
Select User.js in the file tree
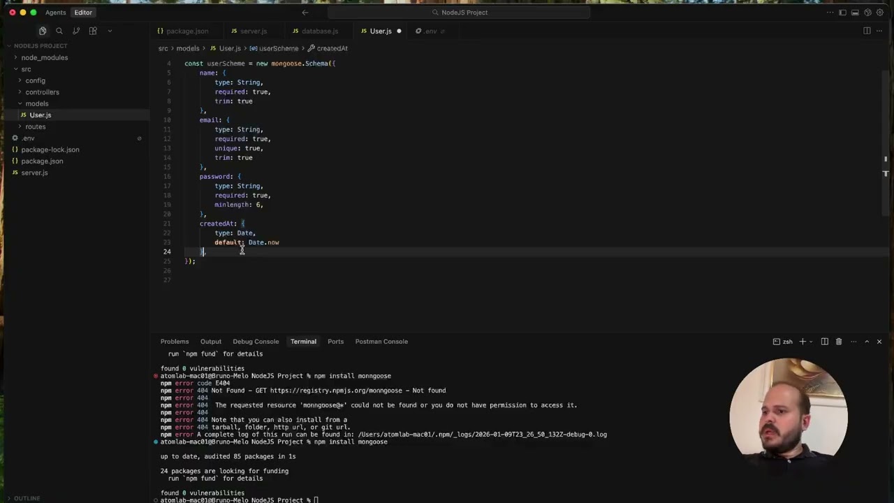click(40, 115)
